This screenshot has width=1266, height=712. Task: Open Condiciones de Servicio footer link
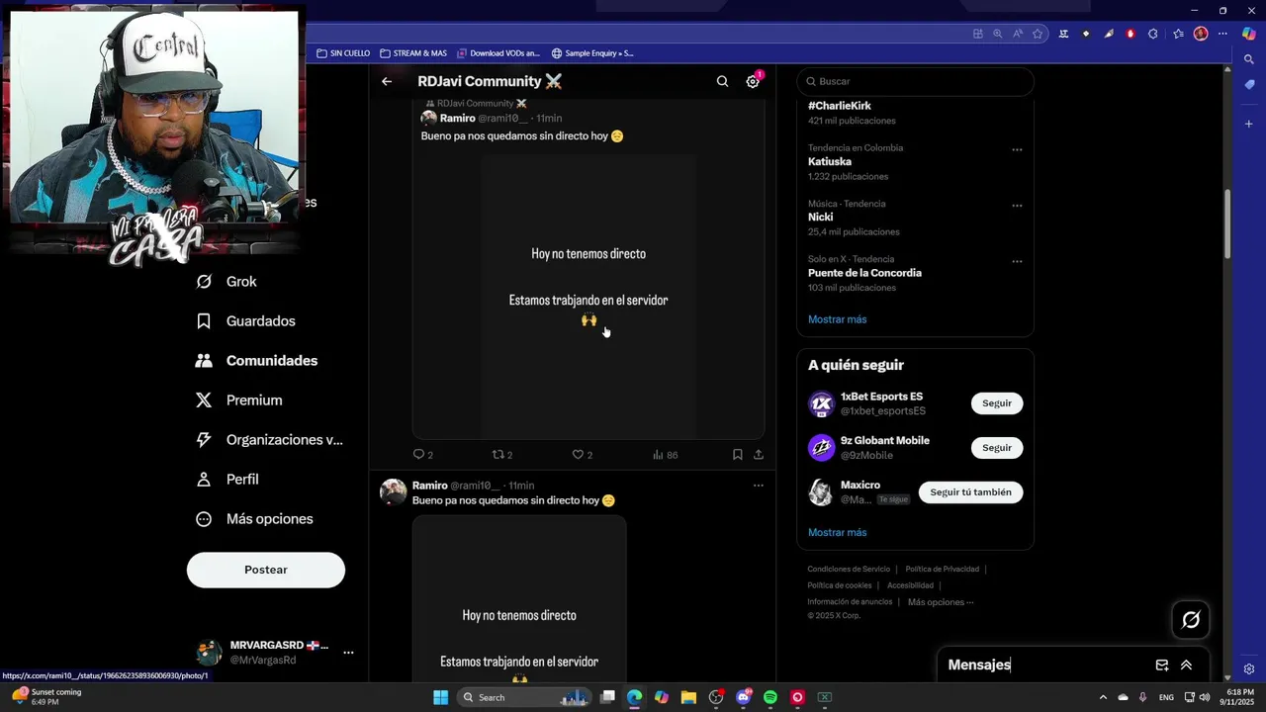(x=849, y=570)
